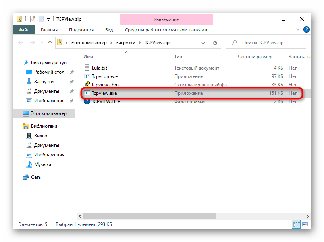Screen dimensions: 324x242
Task: Click the tcpview.chm help file icon
Action: 87,84
